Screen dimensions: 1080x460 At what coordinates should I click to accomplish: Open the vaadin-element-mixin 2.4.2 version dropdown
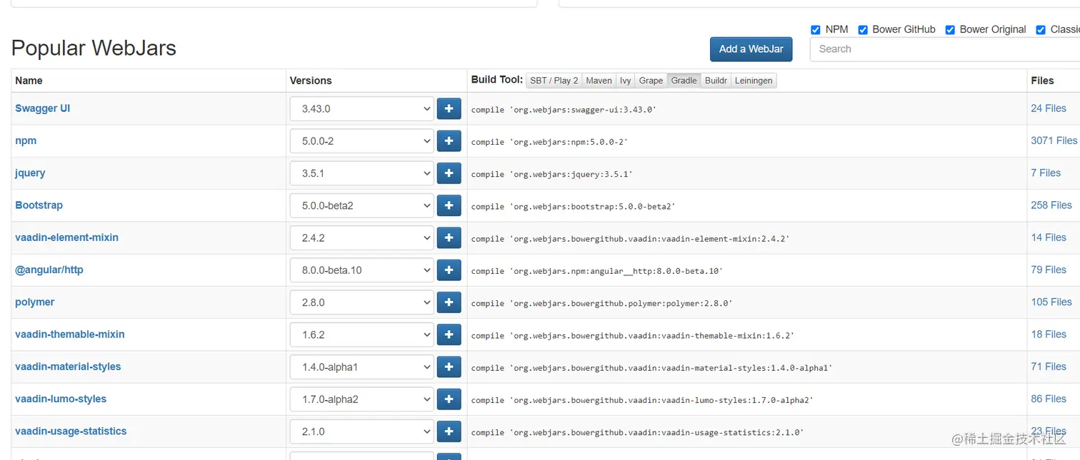pyautogui.click(x=361, y=238)
